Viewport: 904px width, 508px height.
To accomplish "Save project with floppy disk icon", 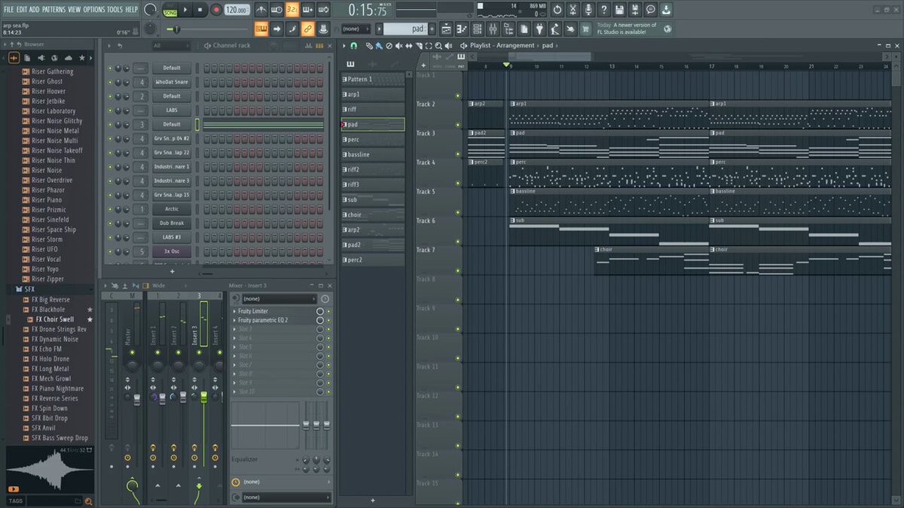I will coord(619,10).
